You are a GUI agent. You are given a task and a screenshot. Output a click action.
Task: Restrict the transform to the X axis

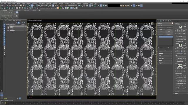[131, 6]
